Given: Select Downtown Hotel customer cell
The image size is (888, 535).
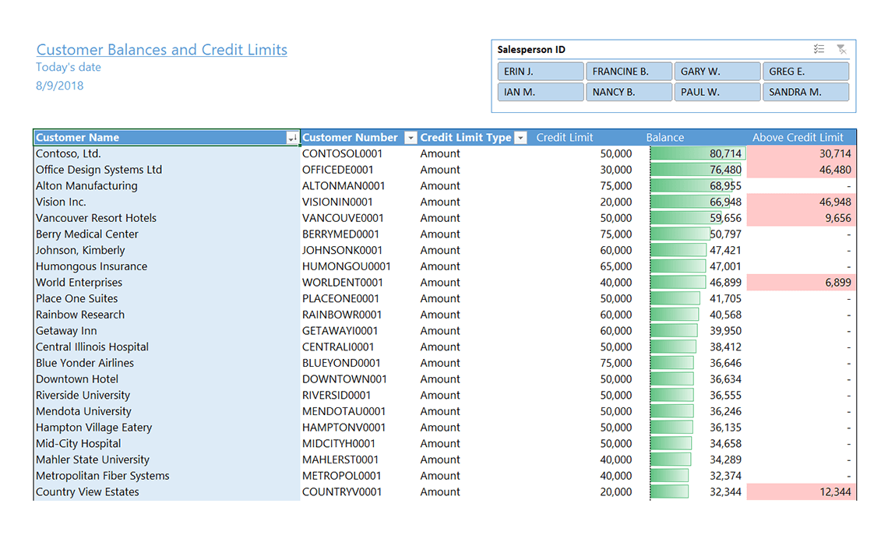Looking at the screenshot, I should click(x=167, y=379).
